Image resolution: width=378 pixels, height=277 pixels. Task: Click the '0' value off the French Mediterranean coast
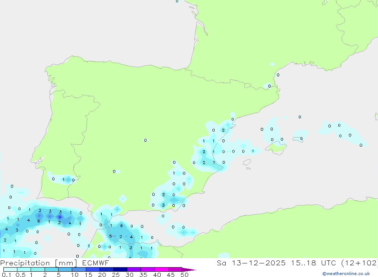click(278, 75)
